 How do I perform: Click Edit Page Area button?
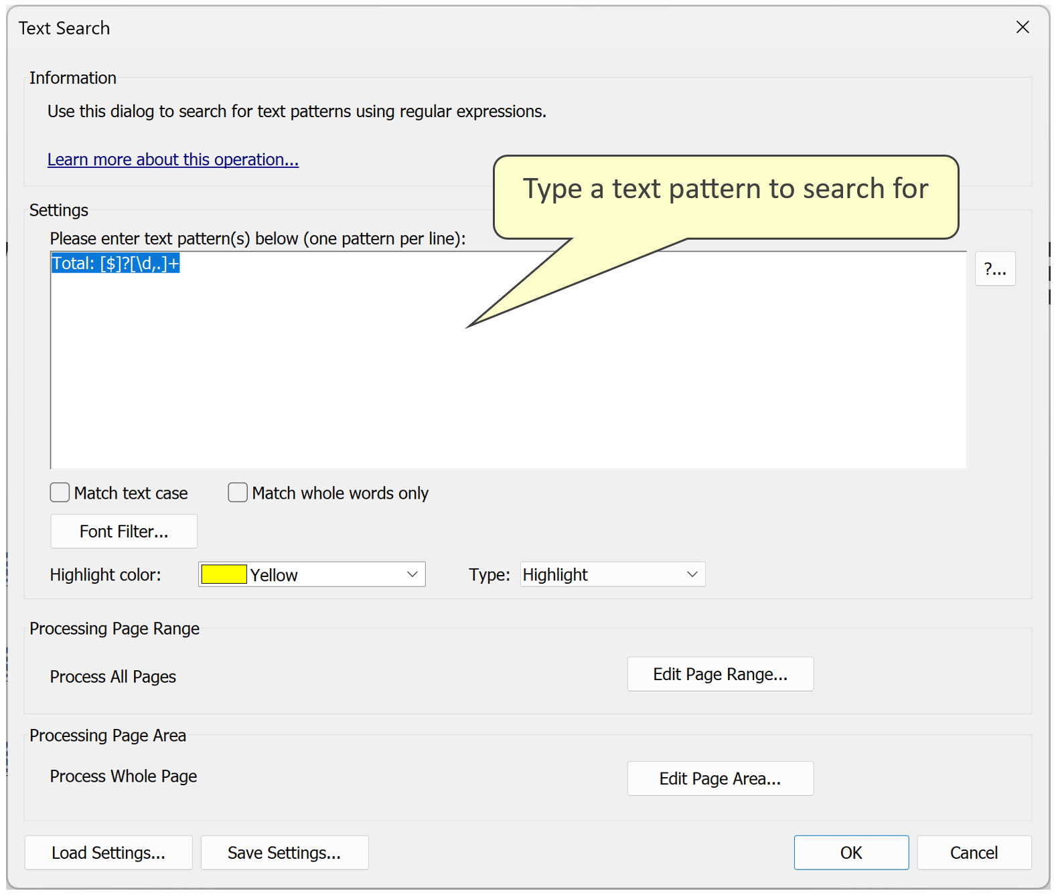(720, 779)
